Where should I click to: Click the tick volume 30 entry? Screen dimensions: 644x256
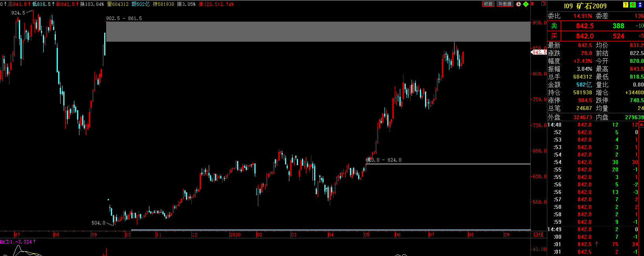click(x=615, y=162)
